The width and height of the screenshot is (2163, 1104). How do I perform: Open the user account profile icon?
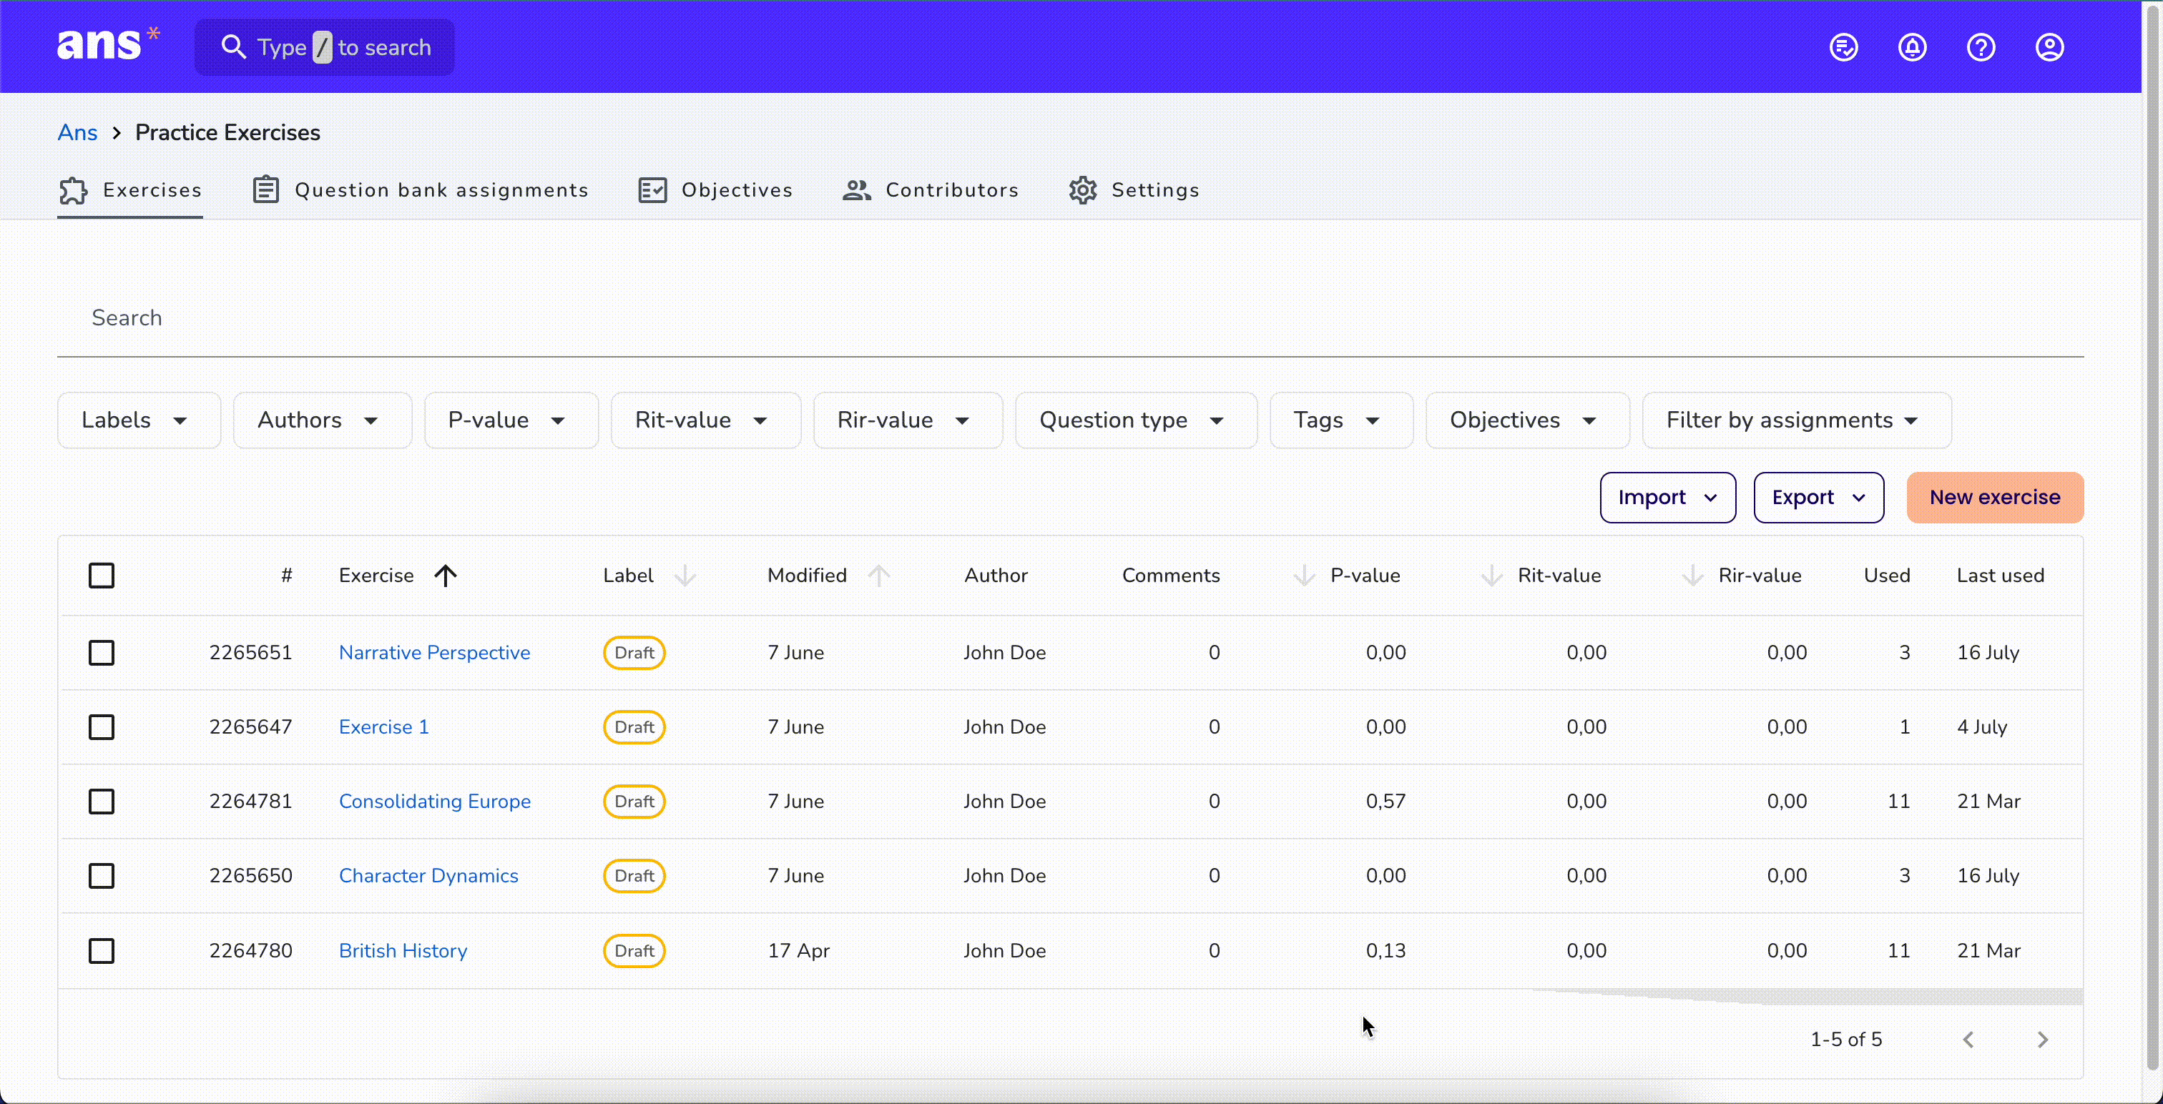(2050, 47)
